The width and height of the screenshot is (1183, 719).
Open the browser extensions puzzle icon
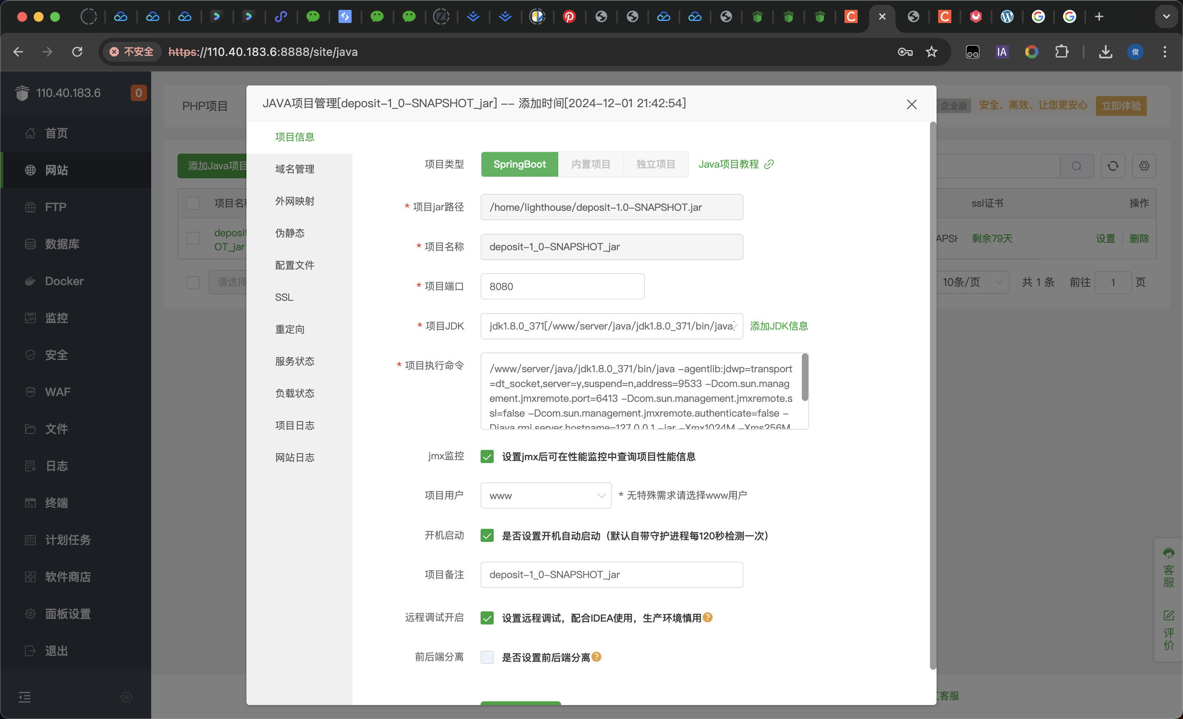(1061, 51)
